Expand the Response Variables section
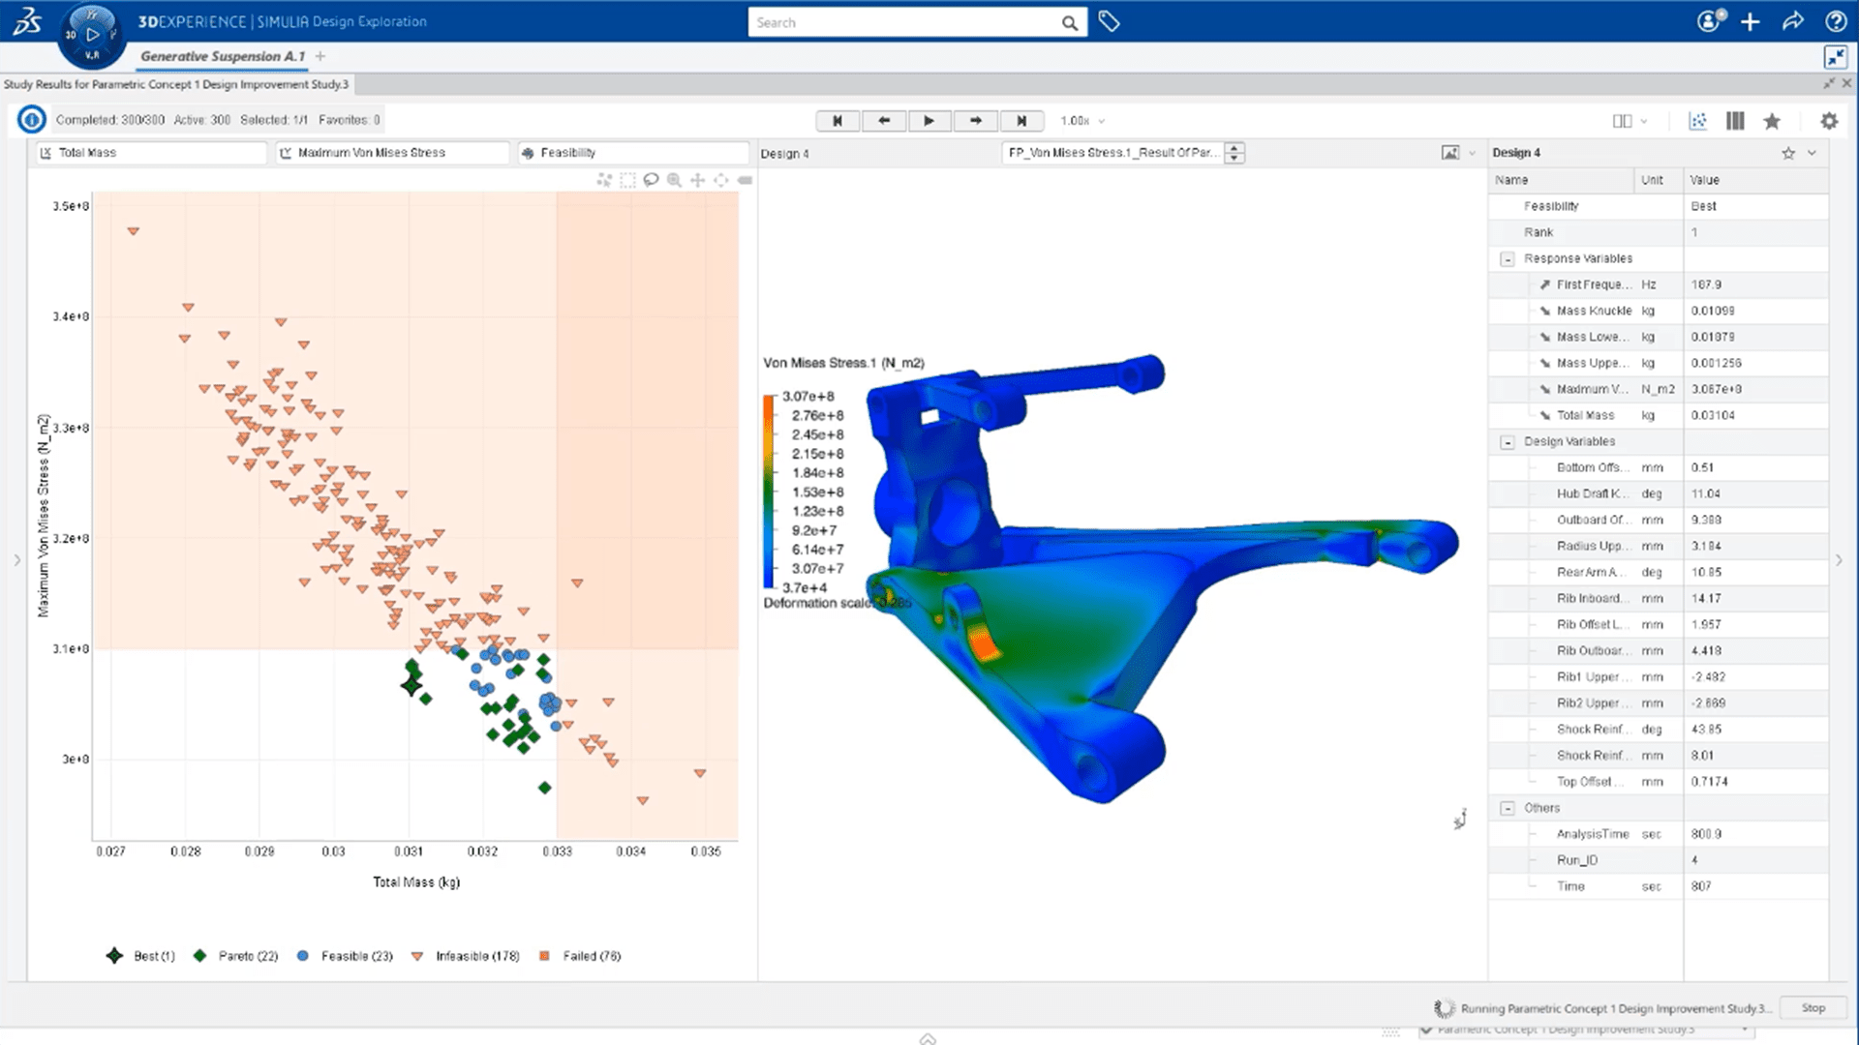Viewport: 1859px width, 1045px height. point(1507,257)
